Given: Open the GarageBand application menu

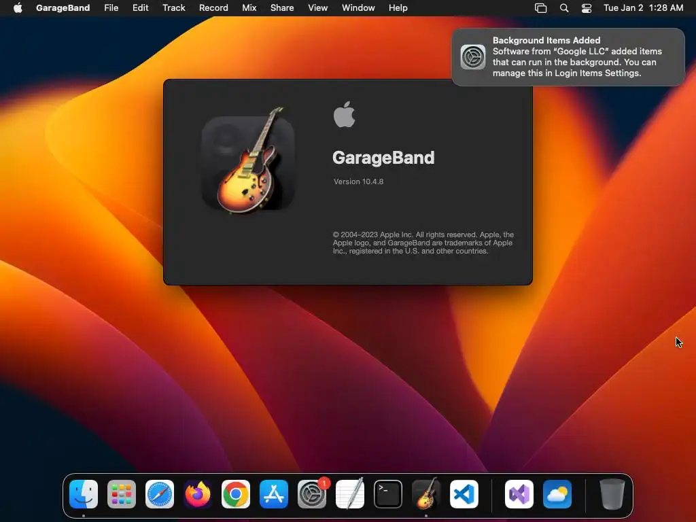Looking at the screenshot, I should 63,8.
